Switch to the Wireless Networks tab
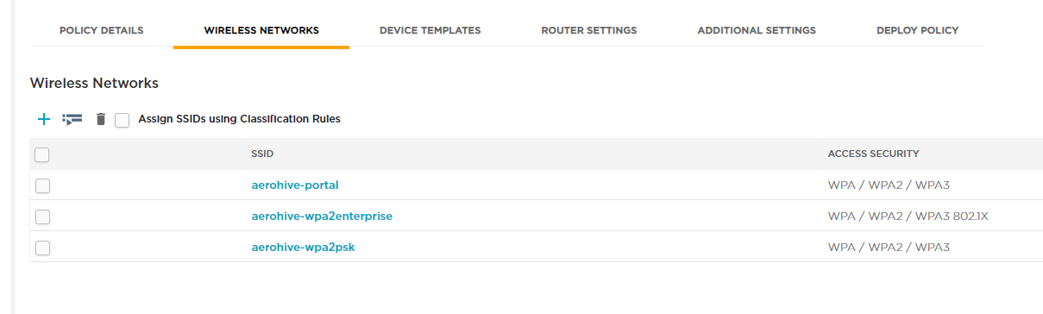The image size is (1043, 314). 261,30
